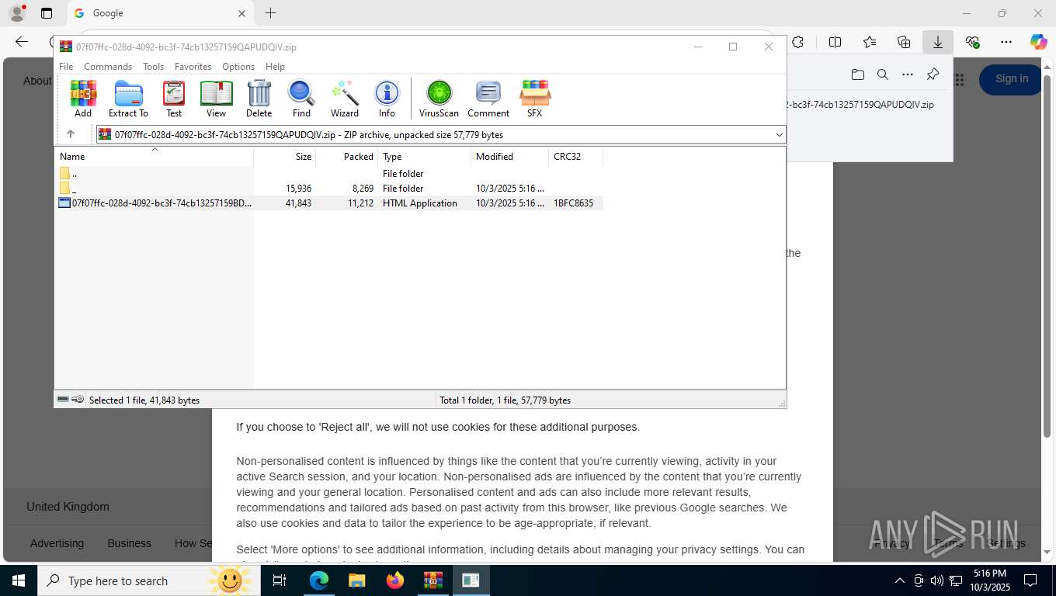Click the Edge profile avatar

click(16, 13)
